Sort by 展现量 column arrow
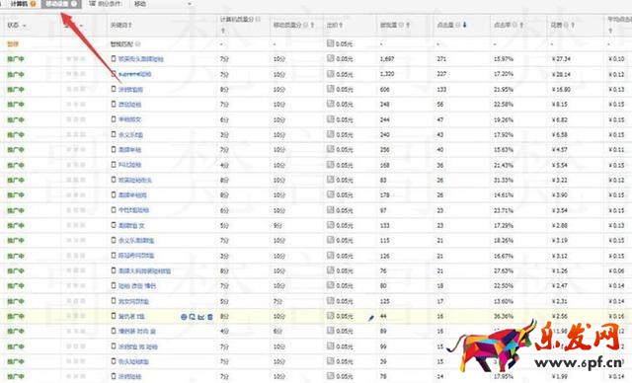This screenshot has width=632, height=383. point(408,25)
